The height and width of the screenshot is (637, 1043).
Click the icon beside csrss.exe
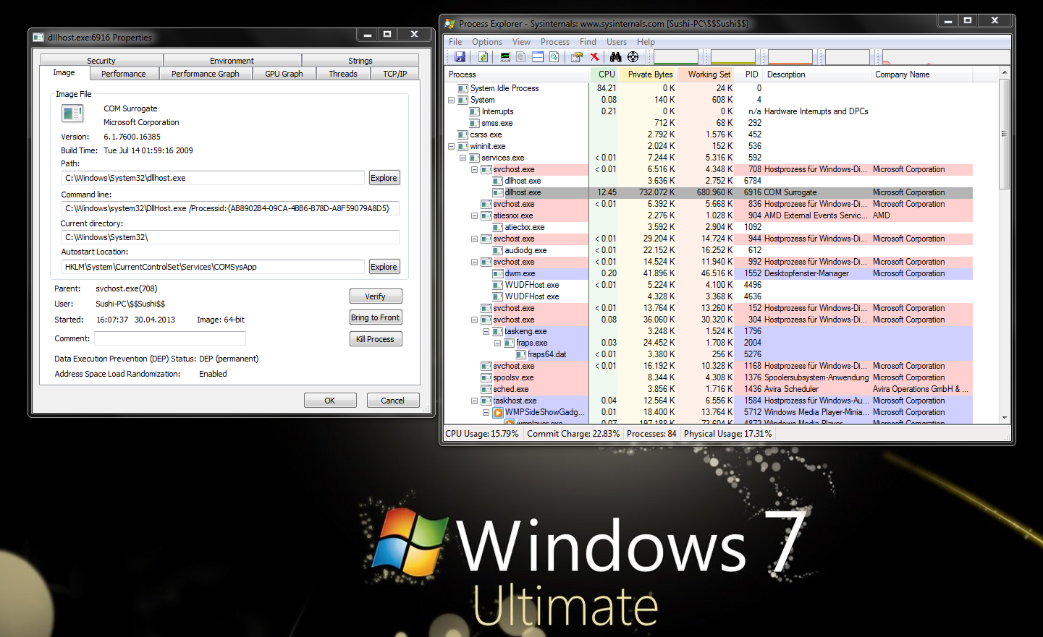point(463,134)
